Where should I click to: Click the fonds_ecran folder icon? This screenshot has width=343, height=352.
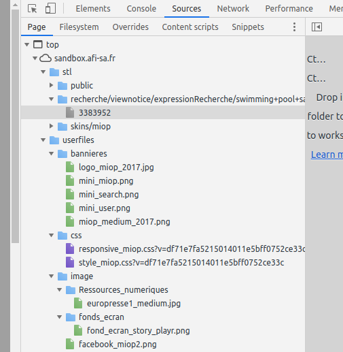coord(71,317)
